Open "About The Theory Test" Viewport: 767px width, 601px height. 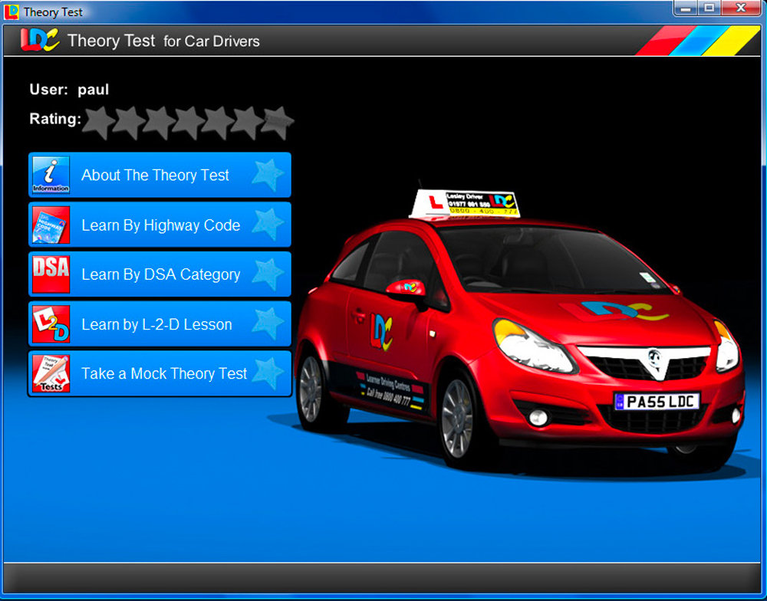tap(156, 175)
